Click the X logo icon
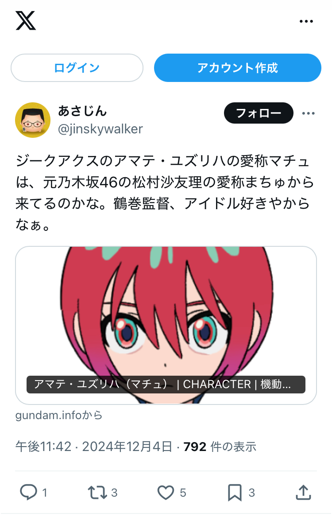The height and width of the screenshot is (525, 332). pos(26,21)
